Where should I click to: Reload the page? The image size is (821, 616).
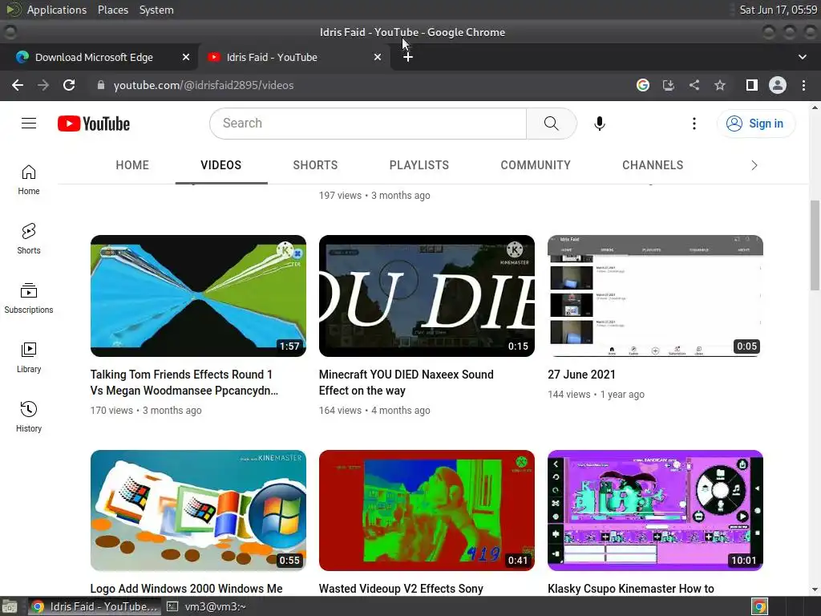coord(69,85)
